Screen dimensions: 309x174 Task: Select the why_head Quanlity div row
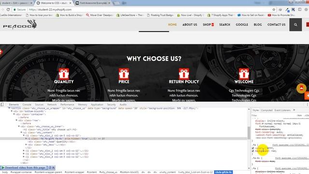tap(51, 142)
